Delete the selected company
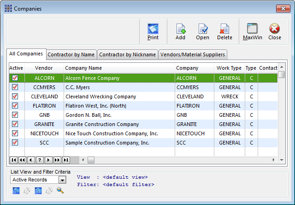This screenshot has width=295, height=205. 224,31
